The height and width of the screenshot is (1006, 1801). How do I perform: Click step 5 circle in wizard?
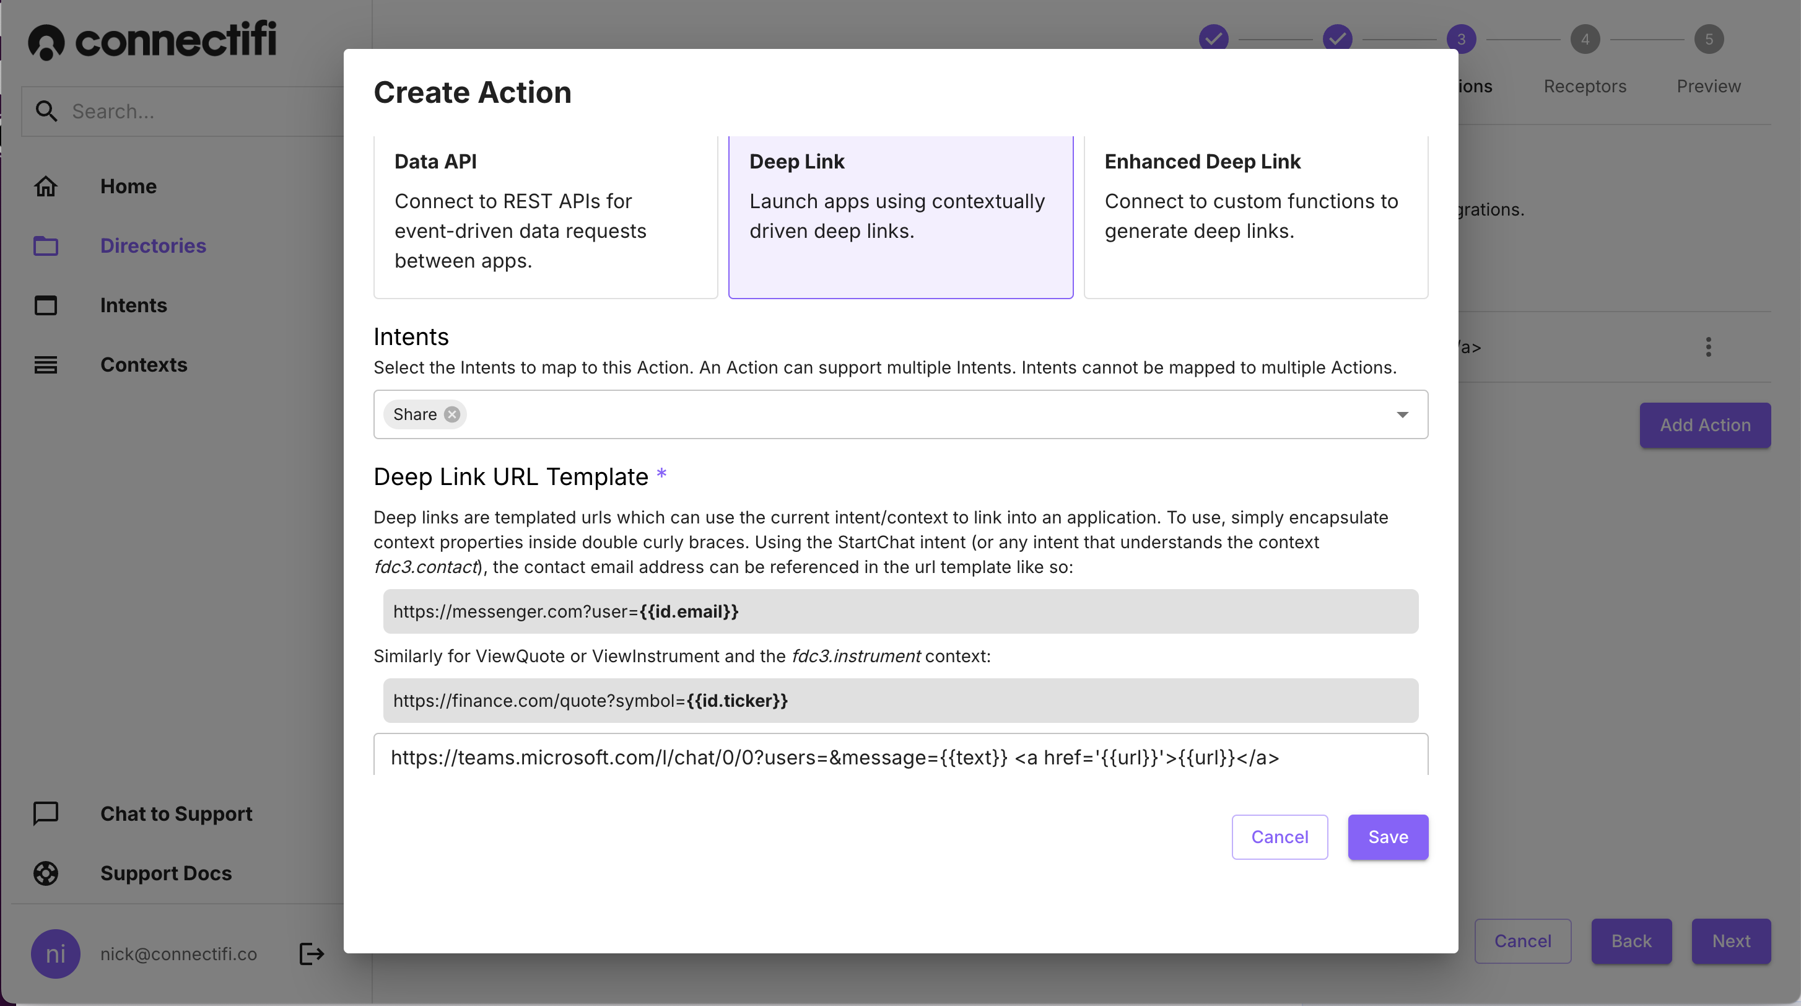point(1709,39)
